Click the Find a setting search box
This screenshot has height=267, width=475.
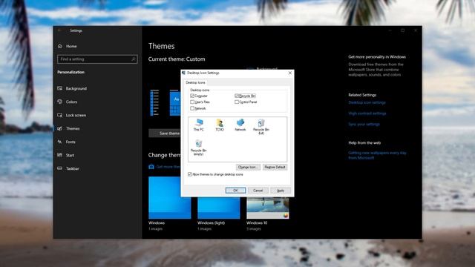97,59
